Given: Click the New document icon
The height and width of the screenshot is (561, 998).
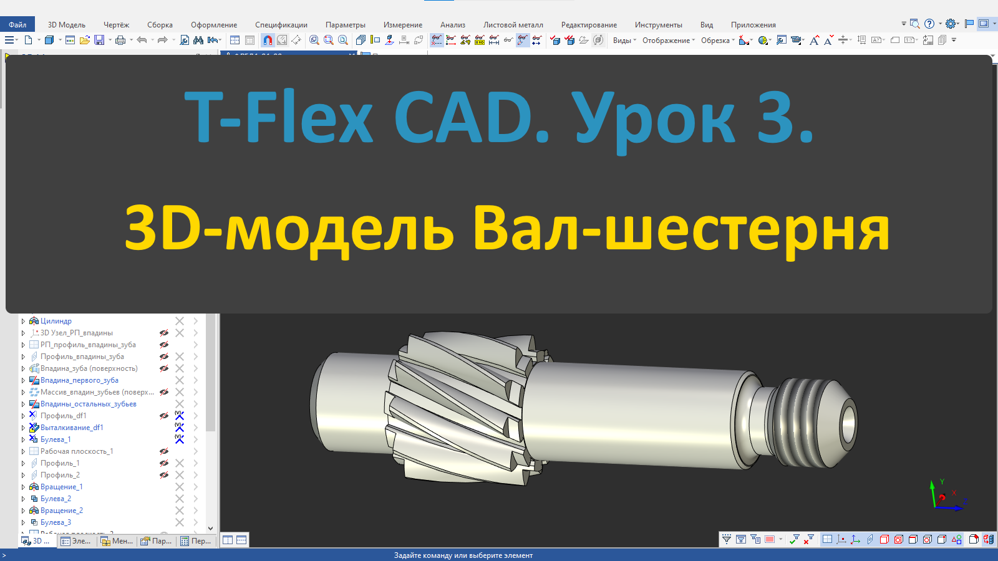Looking at the screenshot, I should 28,40.
